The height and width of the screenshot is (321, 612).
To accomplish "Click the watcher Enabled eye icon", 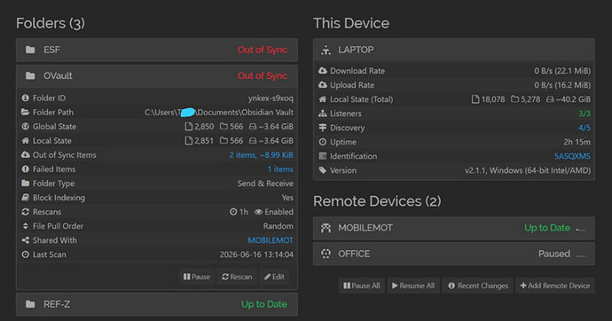I will (258, 212).
